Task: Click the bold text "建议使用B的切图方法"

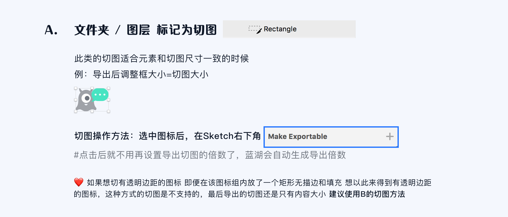Action: pyautogui.click(x=367, y=194)
